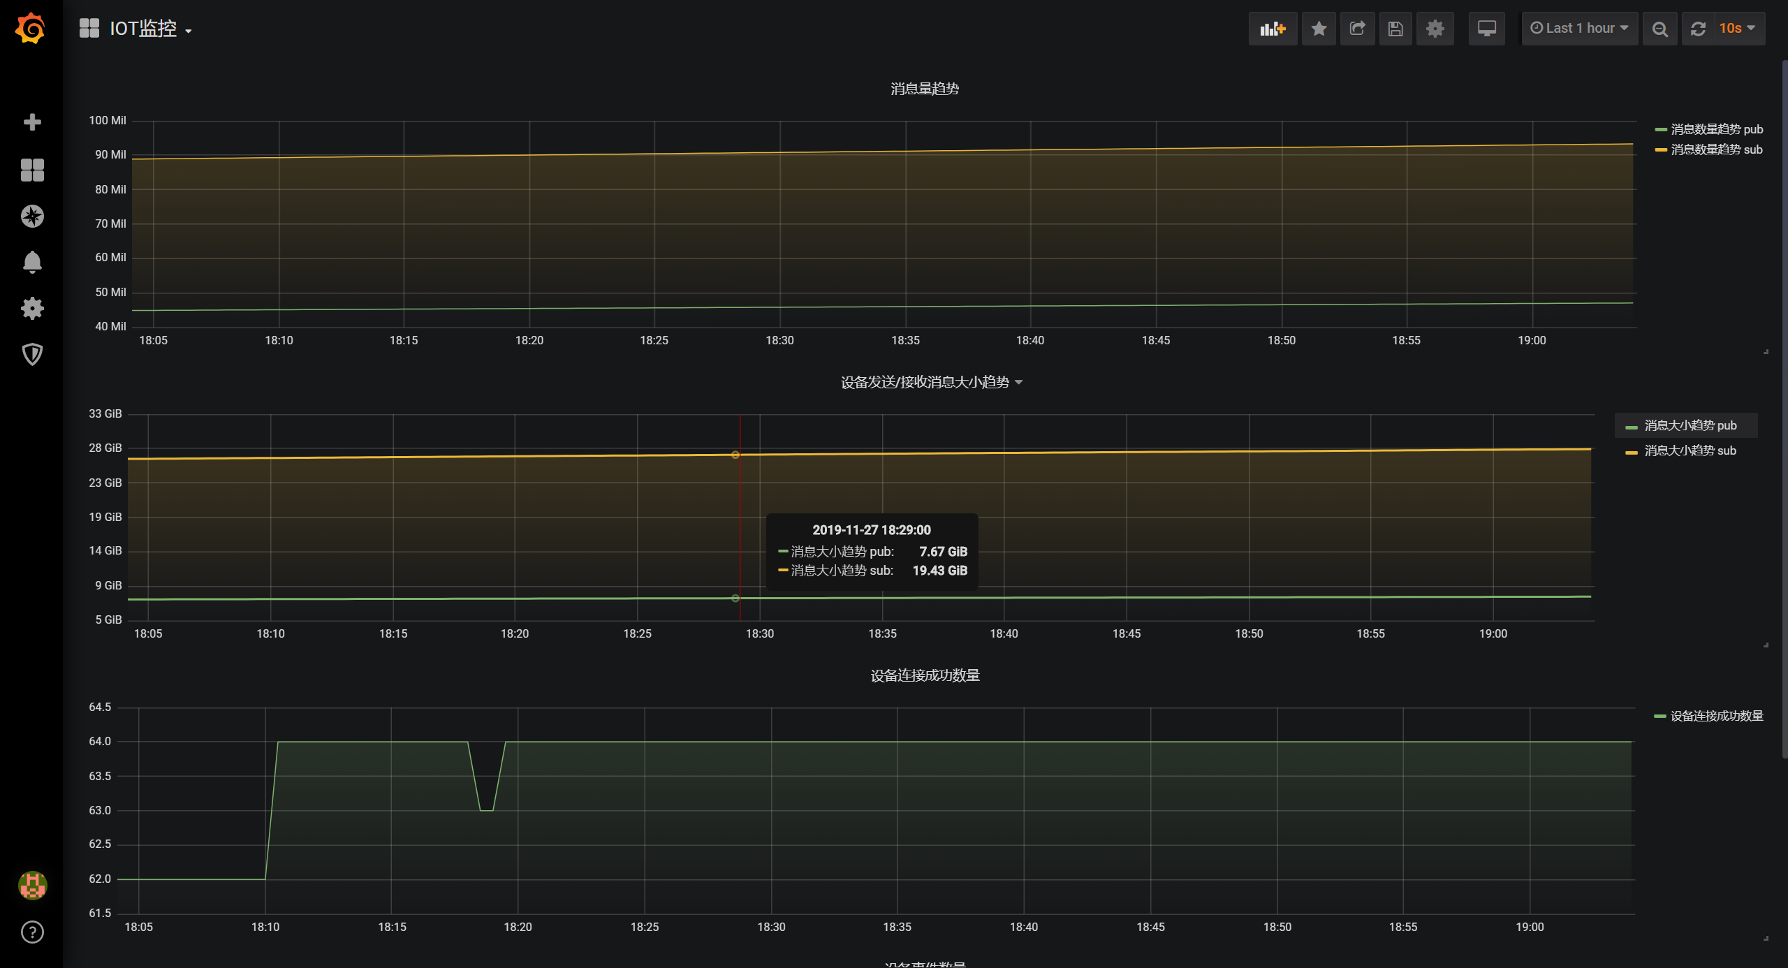Refresh the dashboard now
1788x968 pixels.
pyautogui.click(x=1698, y=29)
